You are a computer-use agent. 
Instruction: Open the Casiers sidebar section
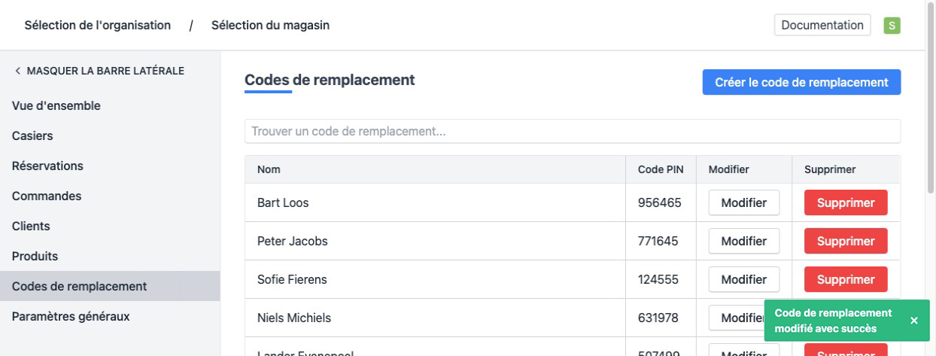(x=32, y=135)
